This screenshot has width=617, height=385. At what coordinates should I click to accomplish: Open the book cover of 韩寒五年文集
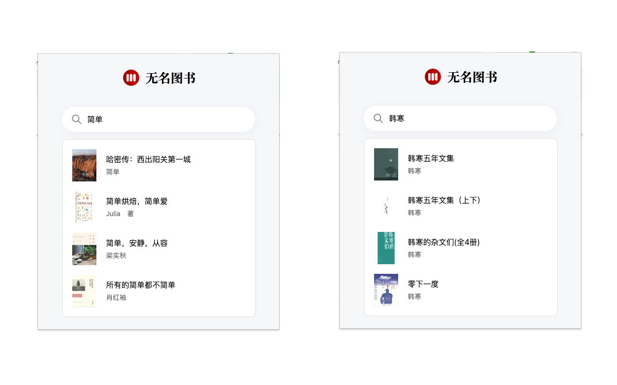click(386, 165)
